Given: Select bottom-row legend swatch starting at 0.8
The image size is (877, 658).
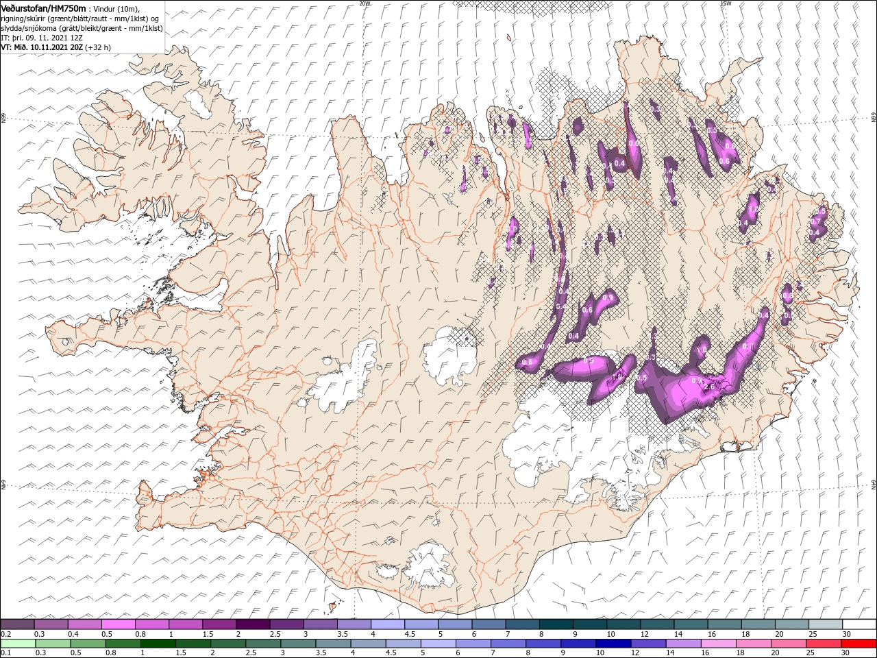Looking at the screenshot, I should pos(123,644).
